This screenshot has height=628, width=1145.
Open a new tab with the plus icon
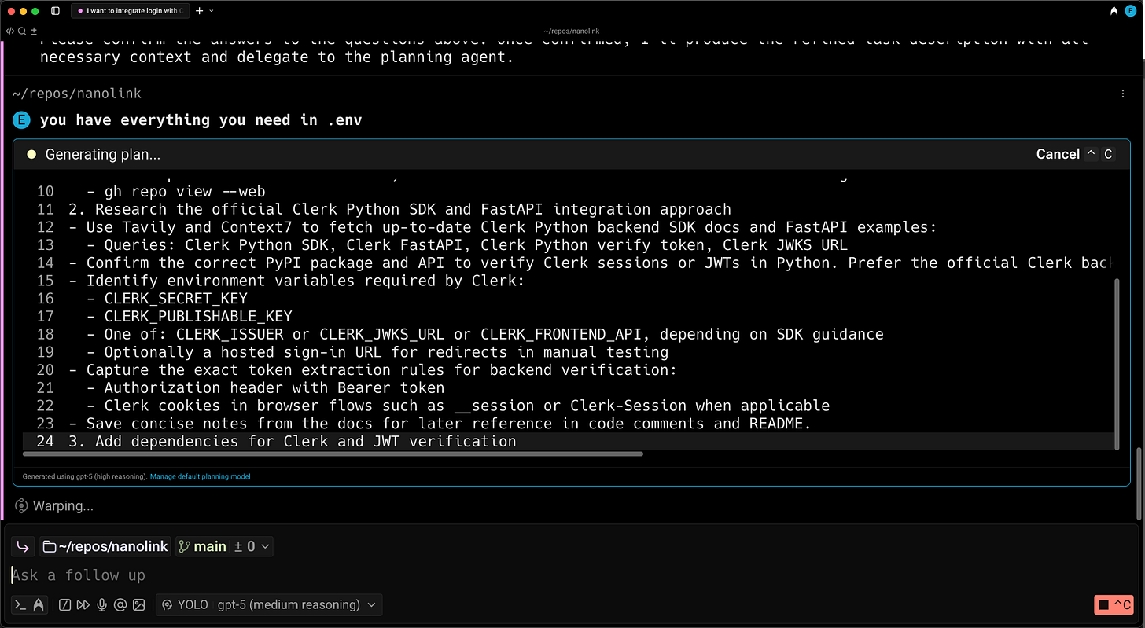point(199,11)
